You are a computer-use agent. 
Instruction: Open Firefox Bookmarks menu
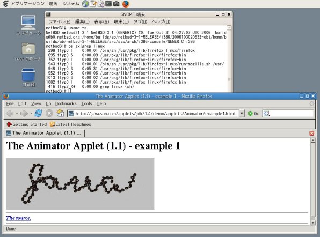[66, 103]
